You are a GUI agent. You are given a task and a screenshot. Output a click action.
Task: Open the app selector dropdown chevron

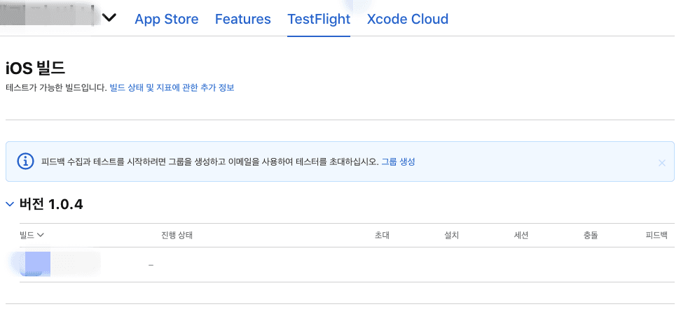[x=109, y=18]
